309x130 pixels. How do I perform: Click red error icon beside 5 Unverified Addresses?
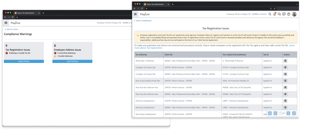[x=55, y=53]
